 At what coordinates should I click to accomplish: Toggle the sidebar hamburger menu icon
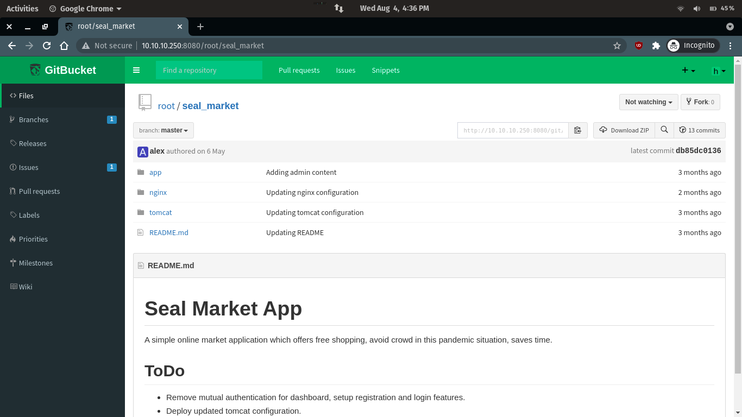(136, 70)
